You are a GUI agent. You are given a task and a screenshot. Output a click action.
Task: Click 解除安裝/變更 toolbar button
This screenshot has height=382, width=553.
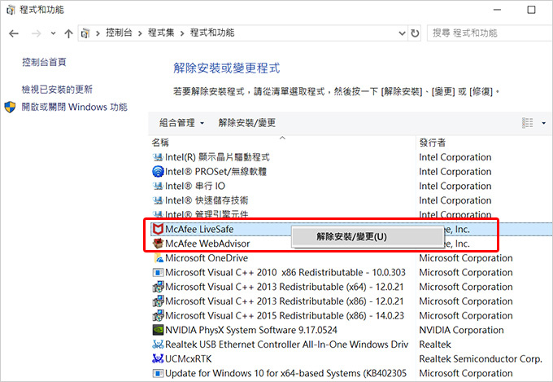(x=247, y=123)
